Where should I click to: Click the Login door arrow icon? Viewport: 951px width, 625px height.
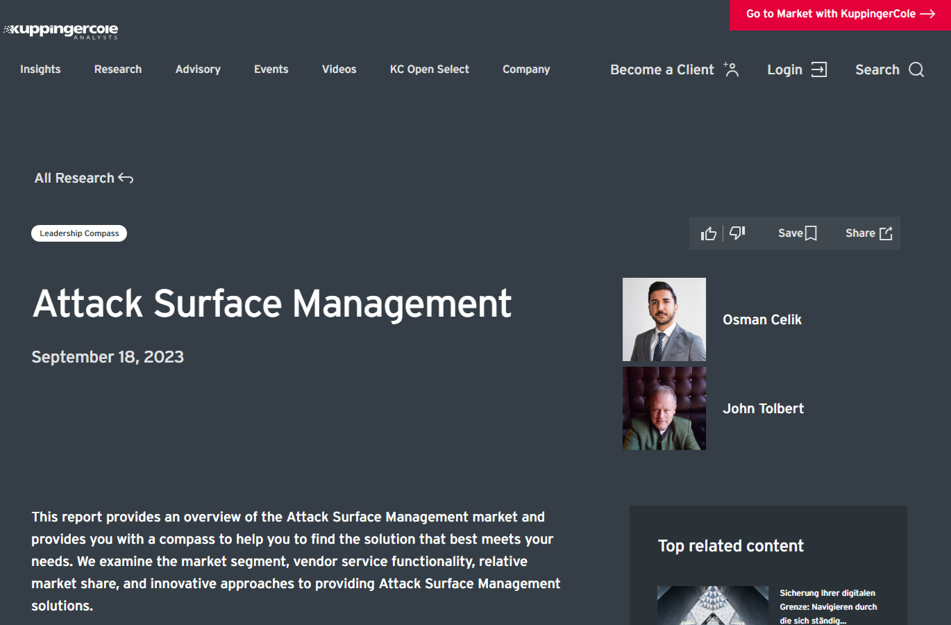click(x=819, y=69)
